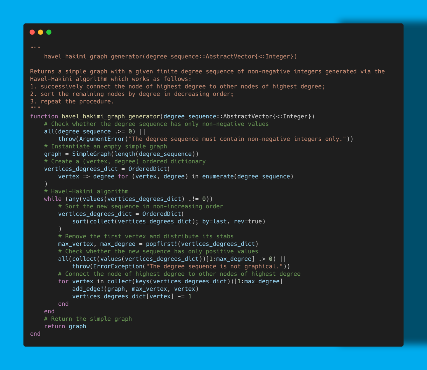Click the line 'graph = SimpleGraph(length(degree_sequence))'
The height and width of the screenshot is (370, 427).
point(121,154)
